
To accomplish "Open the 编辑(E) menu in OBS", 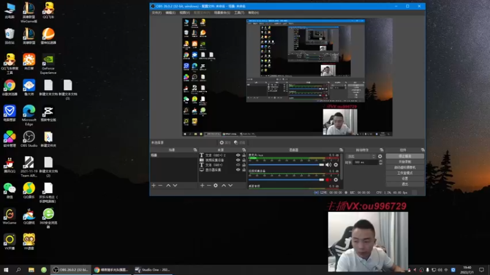I will 170,13.
